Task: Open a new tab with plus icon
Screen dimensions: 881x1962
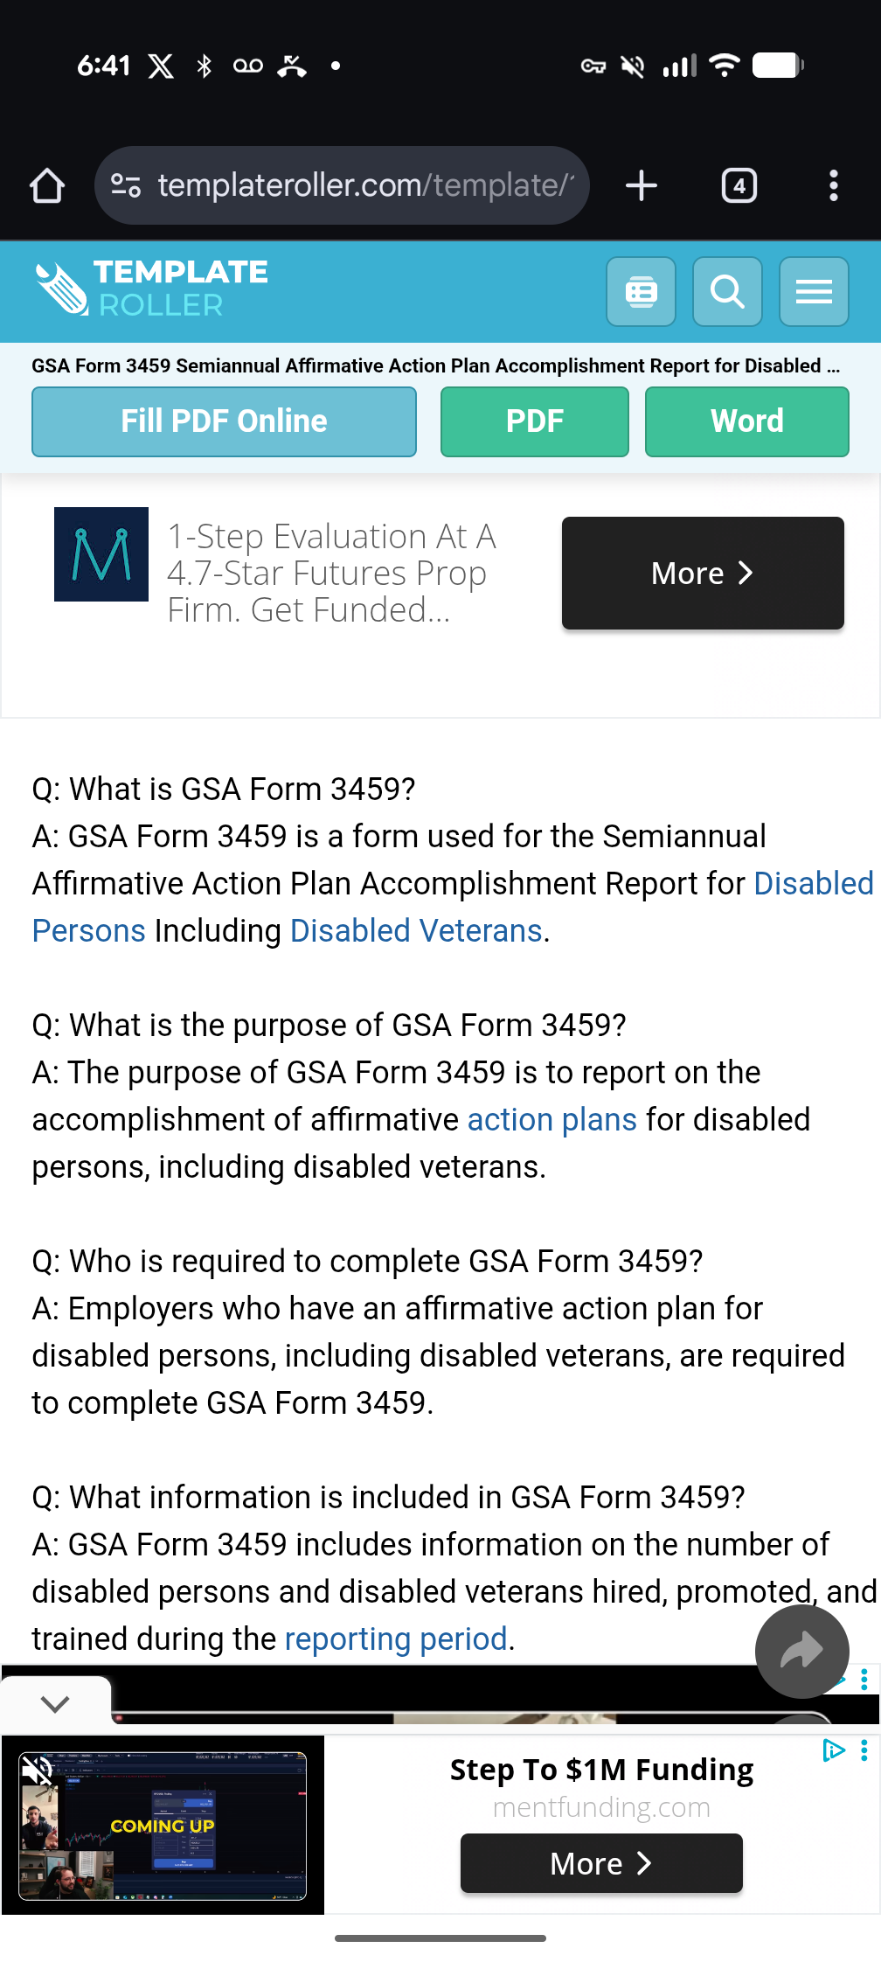Action: coord(642,185)
